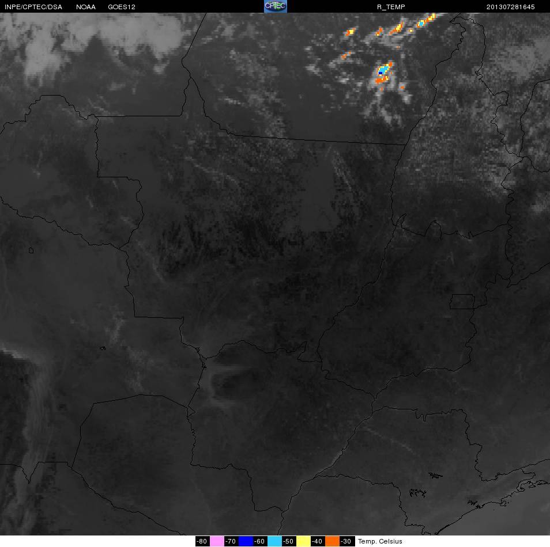
Task: Click the -50 legend value label
Action: tap(289, 541)
